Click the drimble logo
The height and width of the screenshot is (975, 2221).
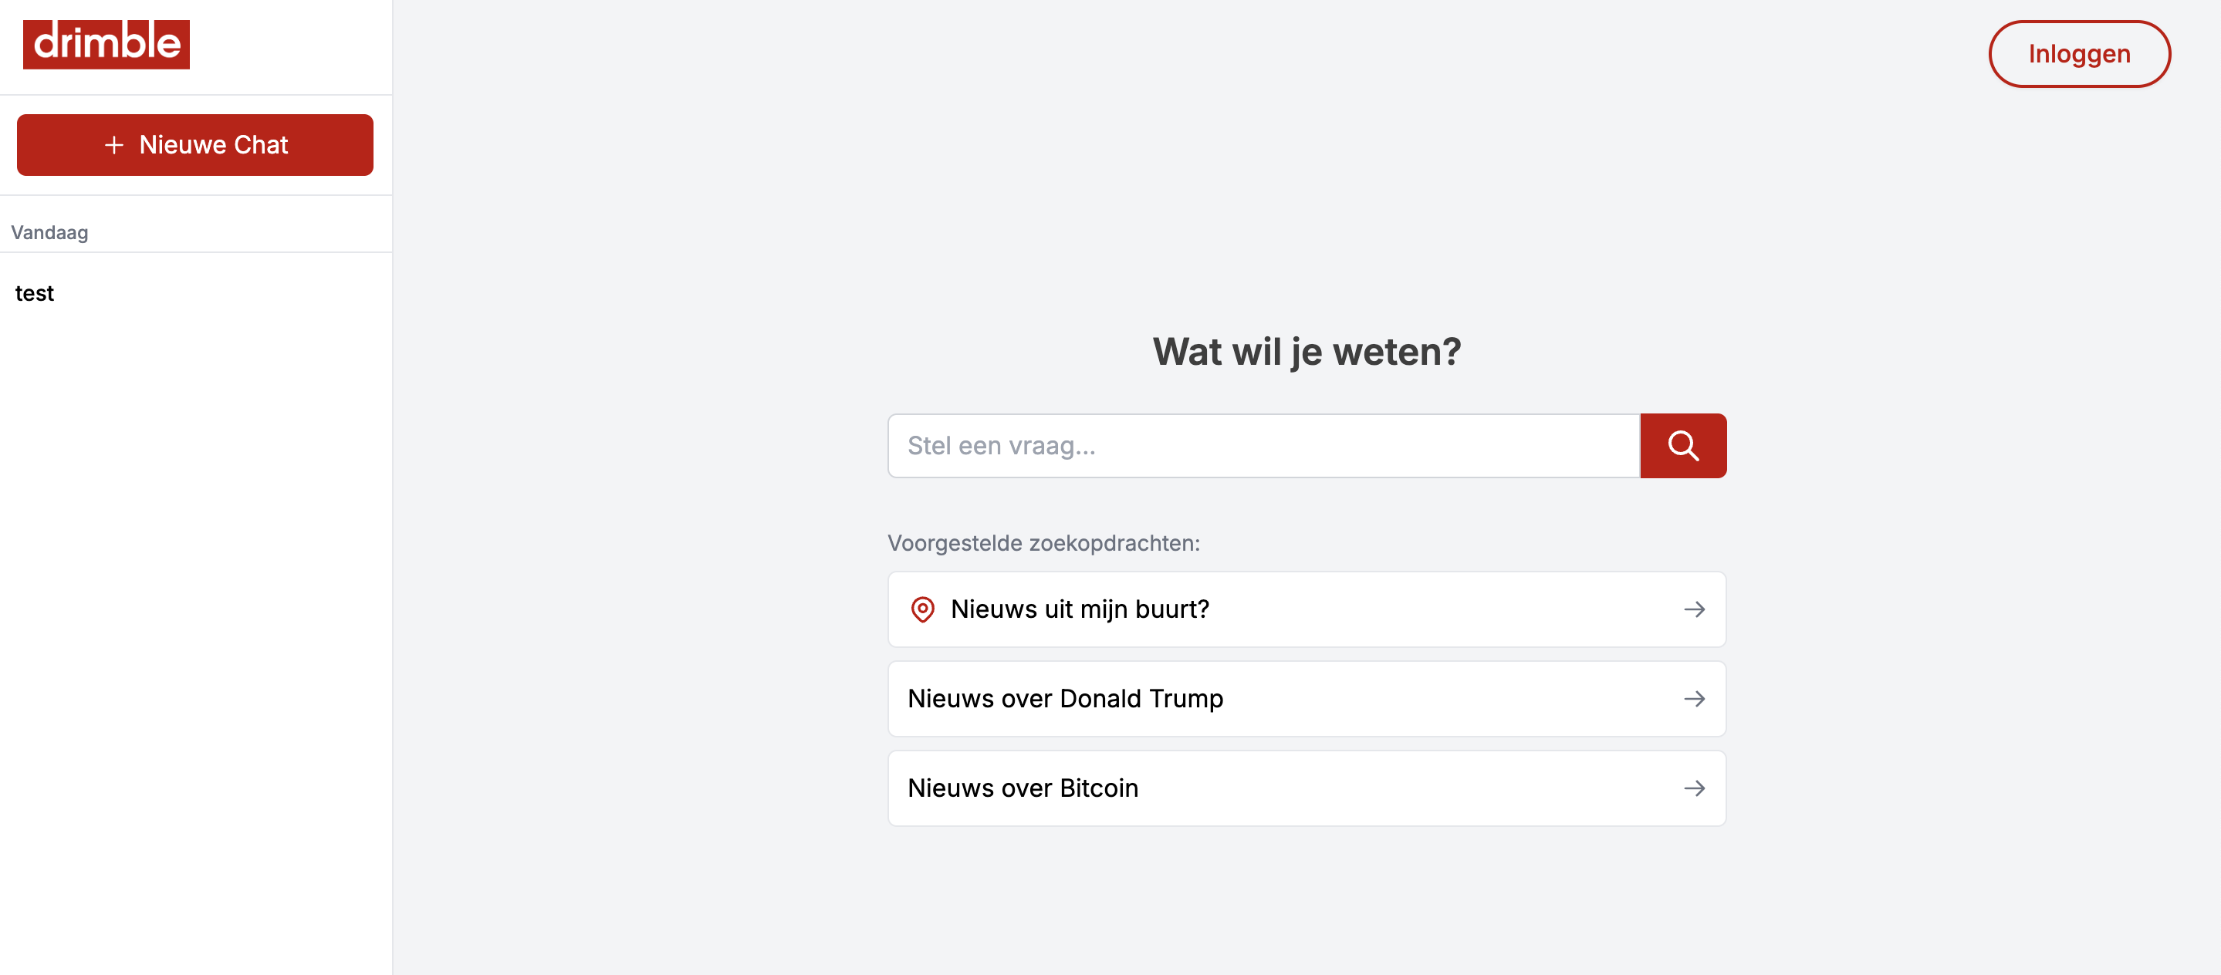pyautogui.click(x=106, y=44)
